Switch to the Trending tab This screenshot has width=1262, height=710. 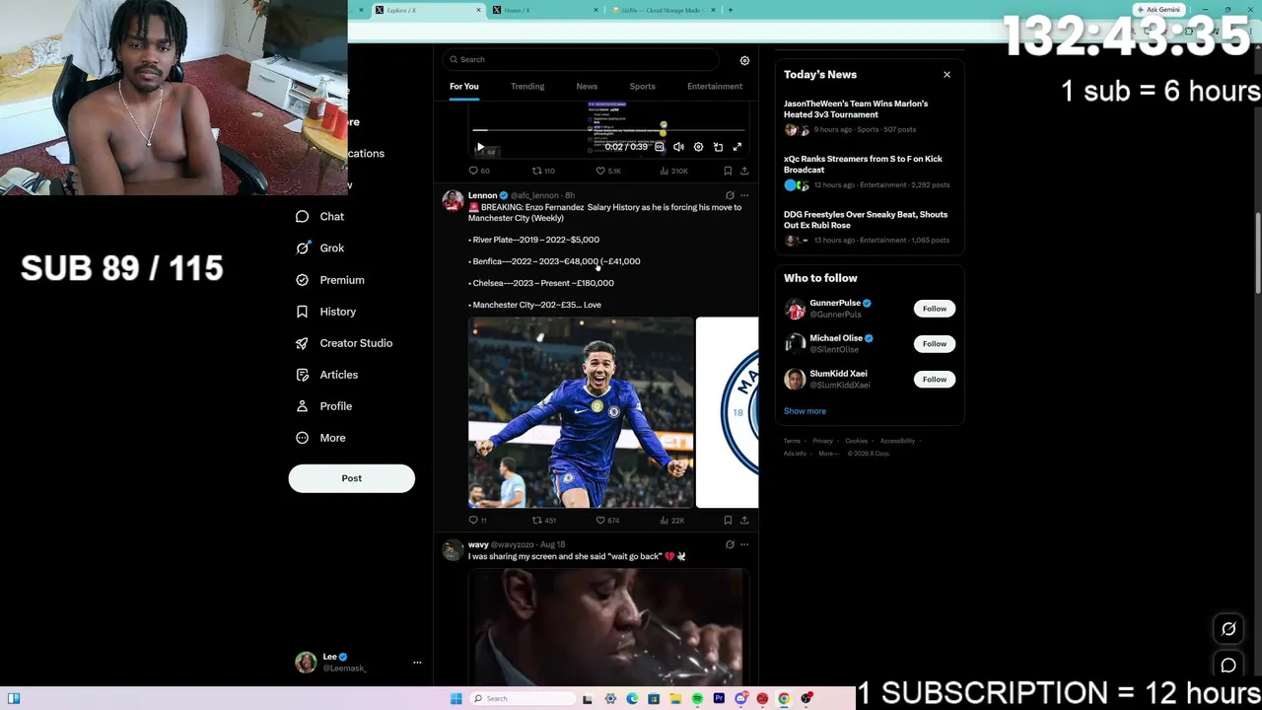[527, 86]
